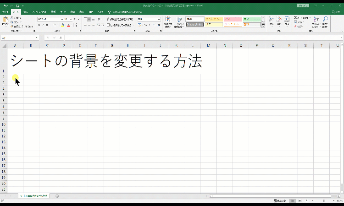
Task: Open the font name dropdown
Action: pos(62,19)
